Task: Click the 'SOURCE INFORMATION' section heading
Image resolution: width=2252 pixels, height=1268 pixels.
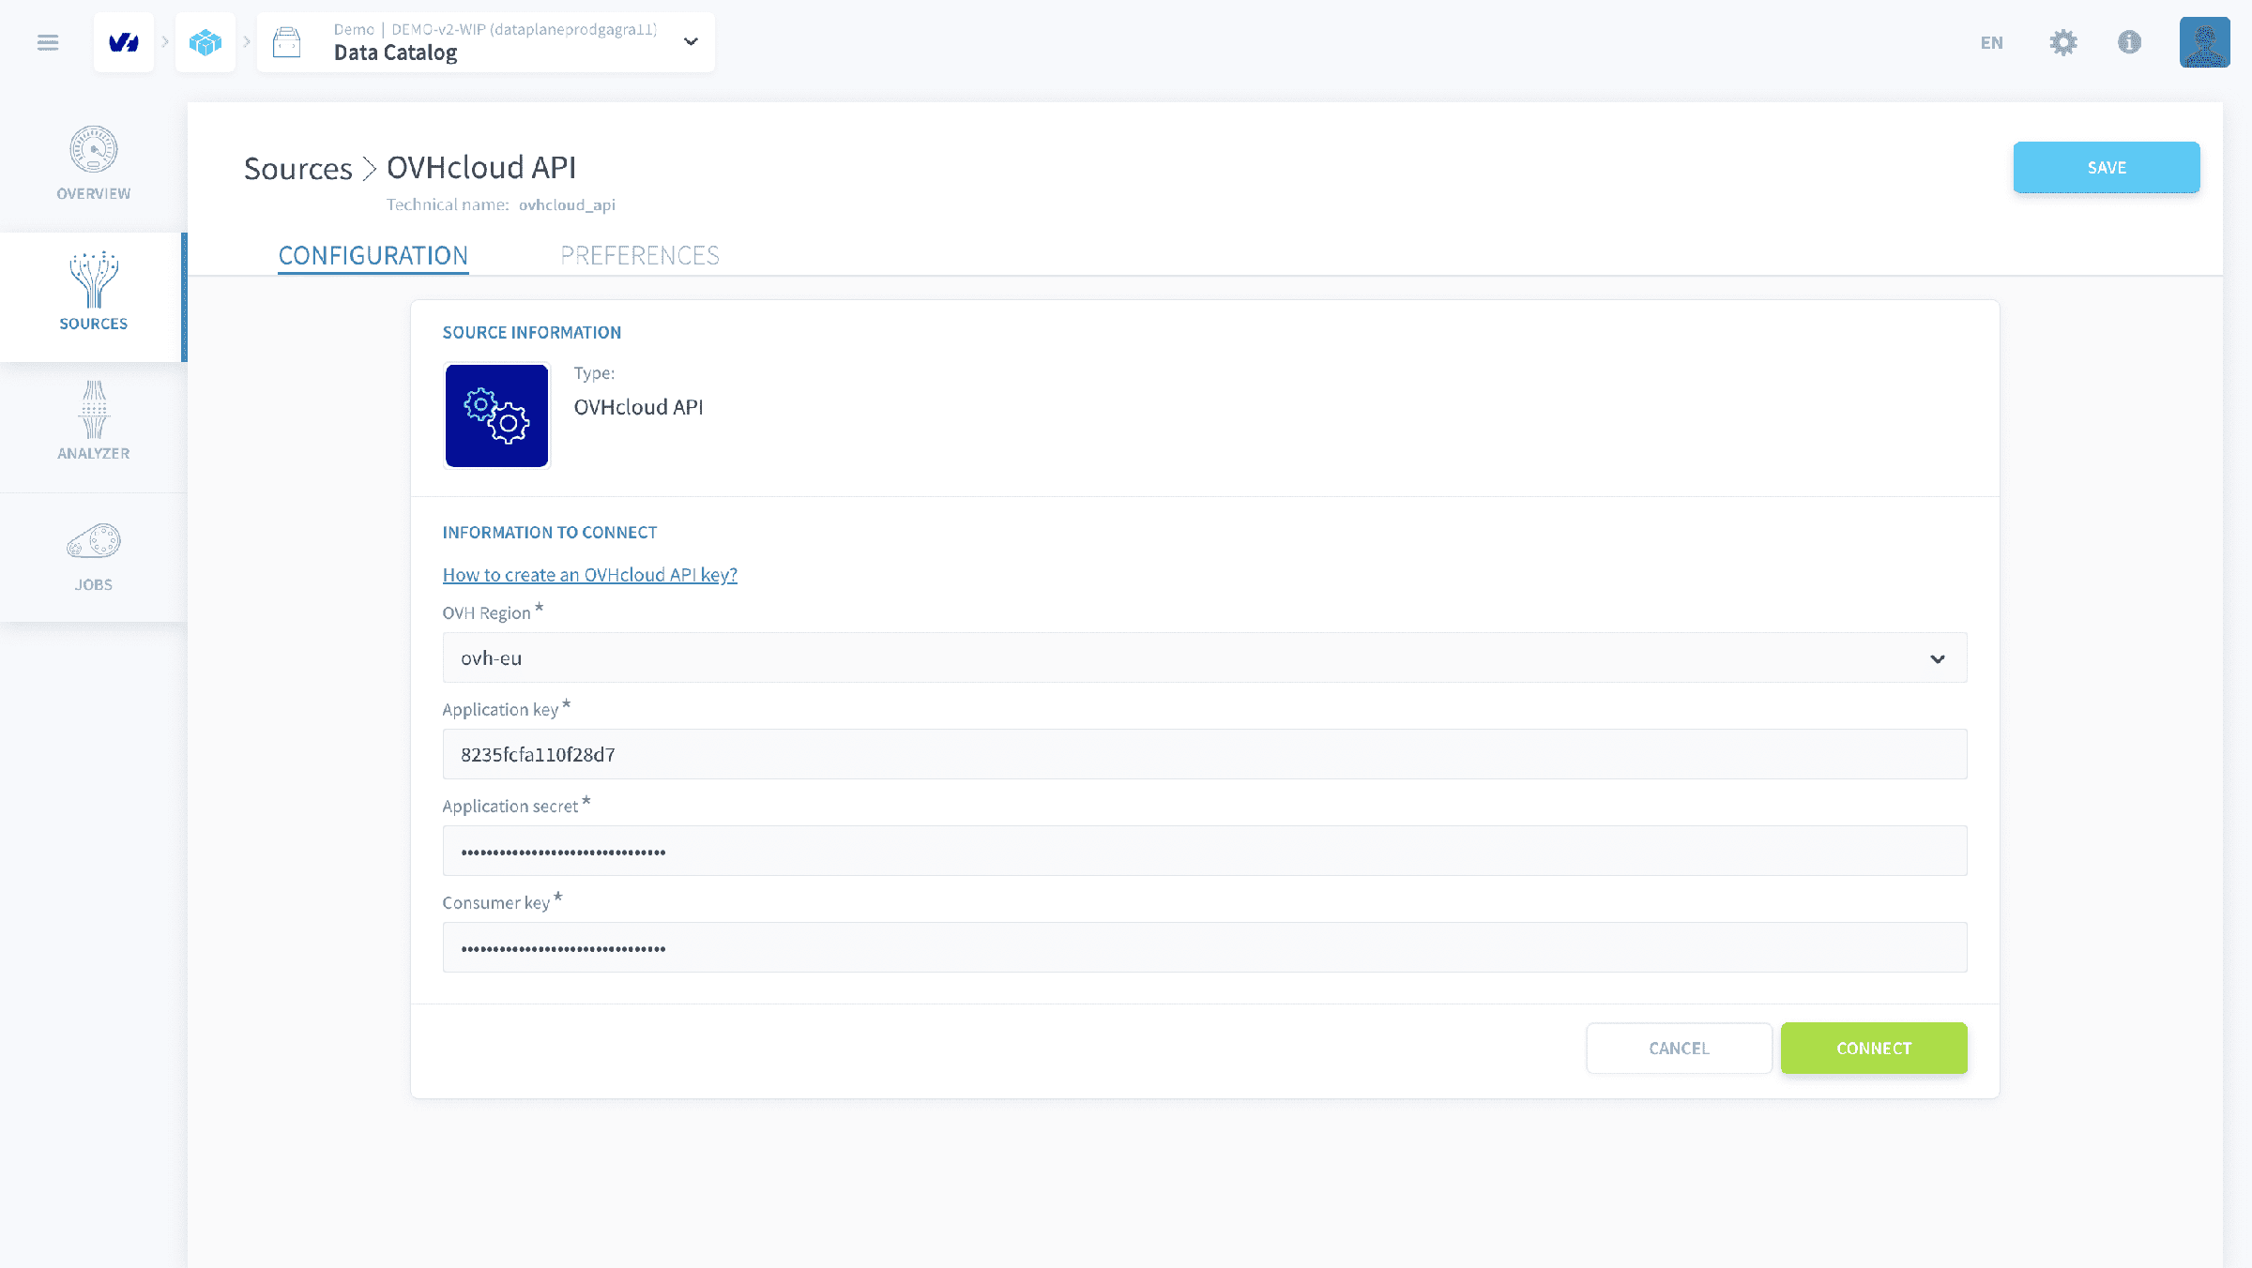Action: tap(532, 333)
